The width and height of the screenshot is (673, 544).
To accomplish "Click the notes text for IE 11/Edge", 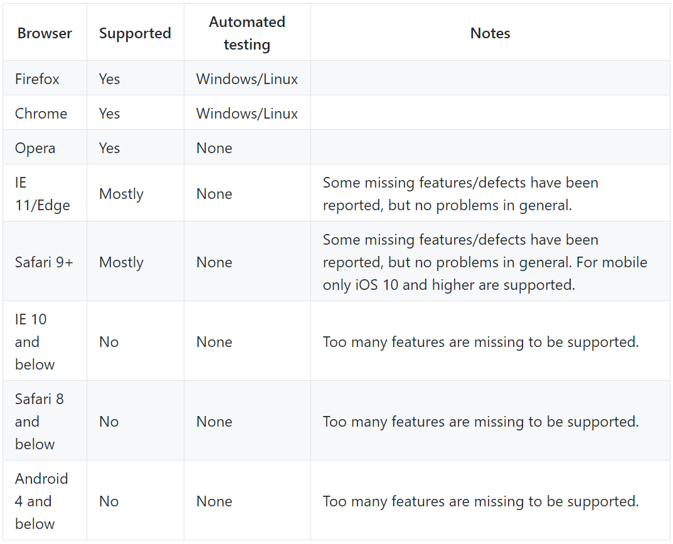I will point(460,194).
